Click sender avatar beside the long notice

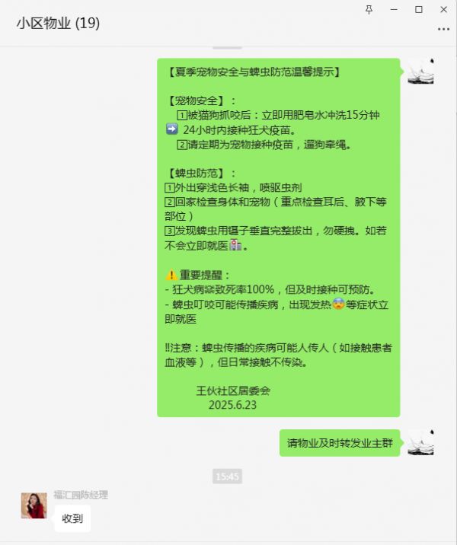(x=420, y=72)
